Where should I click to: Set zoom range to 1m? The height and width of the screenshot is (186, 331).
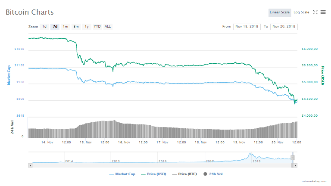tap(66, 27)
